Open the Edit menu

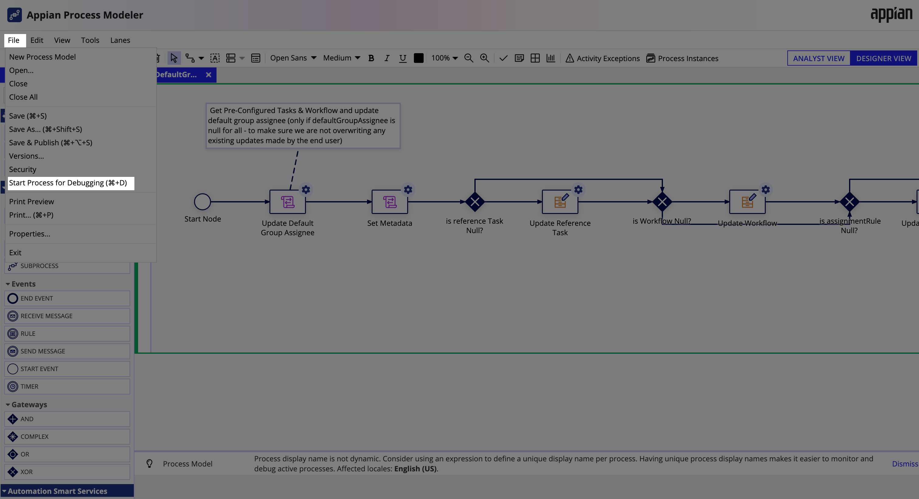coord(37,40)
